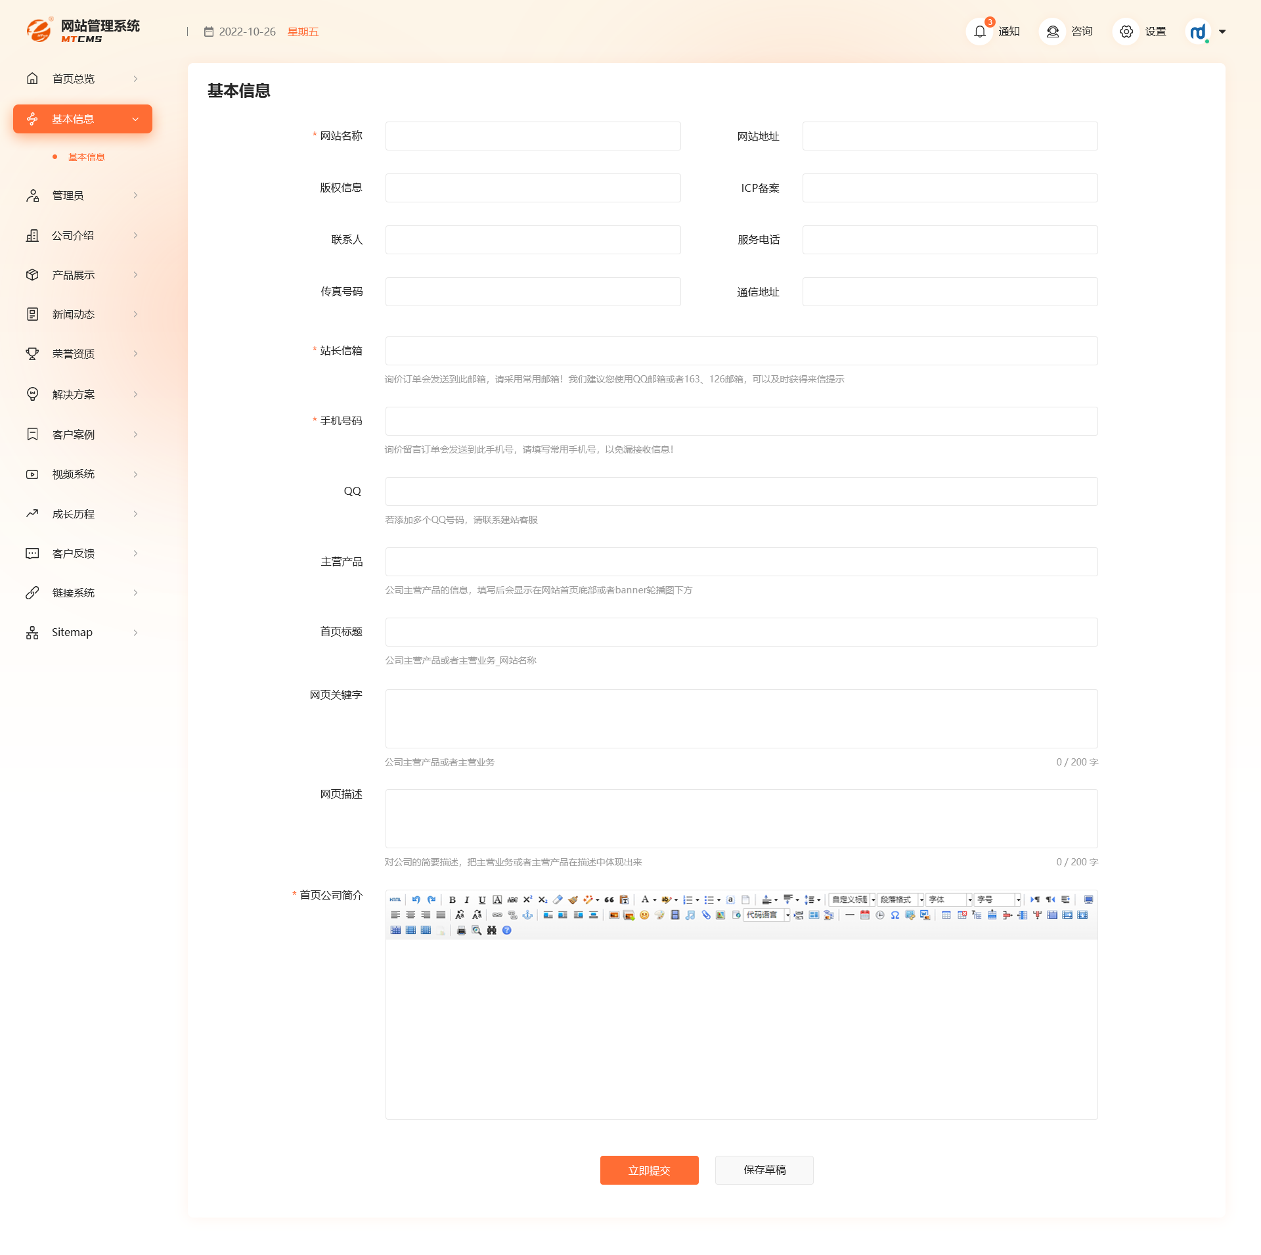
Task: Expand the 管理员 sidebar menu
Action: 83,195
